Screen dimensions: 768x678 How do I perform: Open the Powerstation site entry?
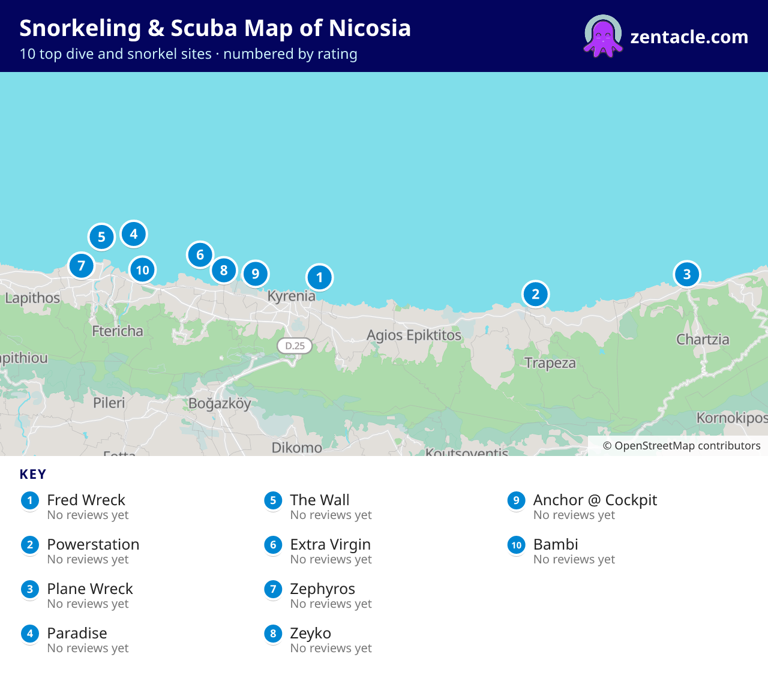tap(93, 544)
